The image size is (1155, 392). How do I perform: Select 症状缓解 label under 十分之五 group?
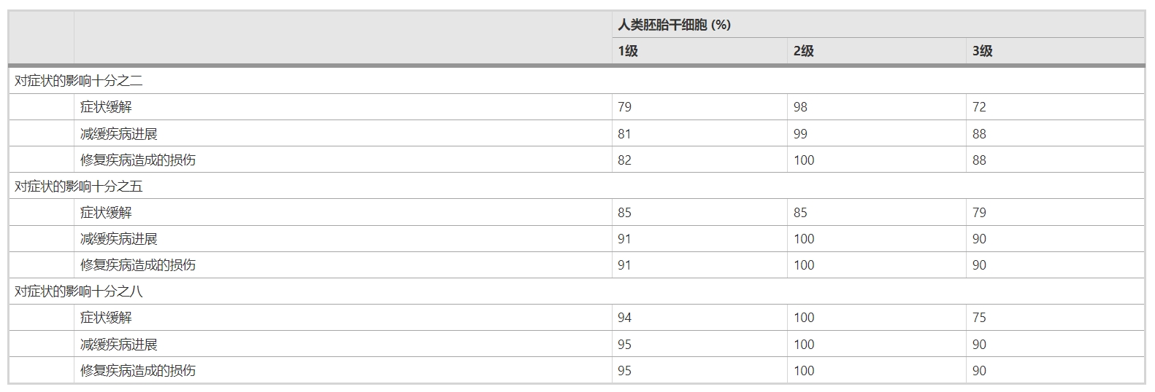pos(106,213)
